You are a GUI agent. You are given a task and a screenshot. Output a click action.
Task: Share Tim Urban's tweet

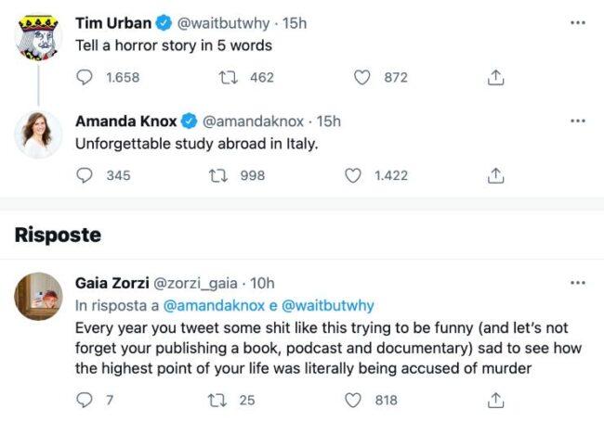coord(495,78)
